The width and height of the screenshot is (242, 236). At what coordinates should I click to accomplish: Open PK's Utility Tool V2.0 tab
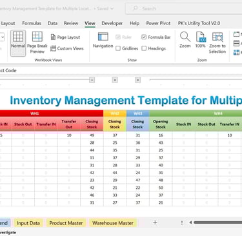(199, 23)
